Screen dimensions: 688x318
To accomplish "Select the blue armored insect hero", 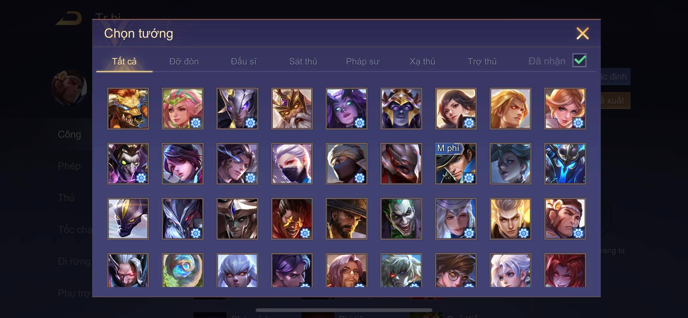I will pyautogui.click(x=565, y=164).
